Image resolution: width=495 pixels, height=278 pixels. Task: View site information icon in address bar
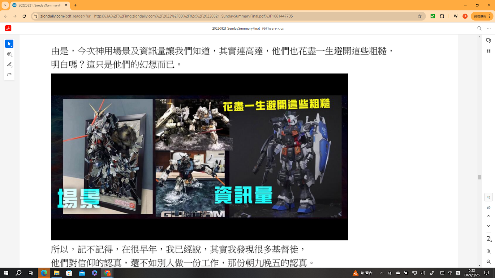35,16
